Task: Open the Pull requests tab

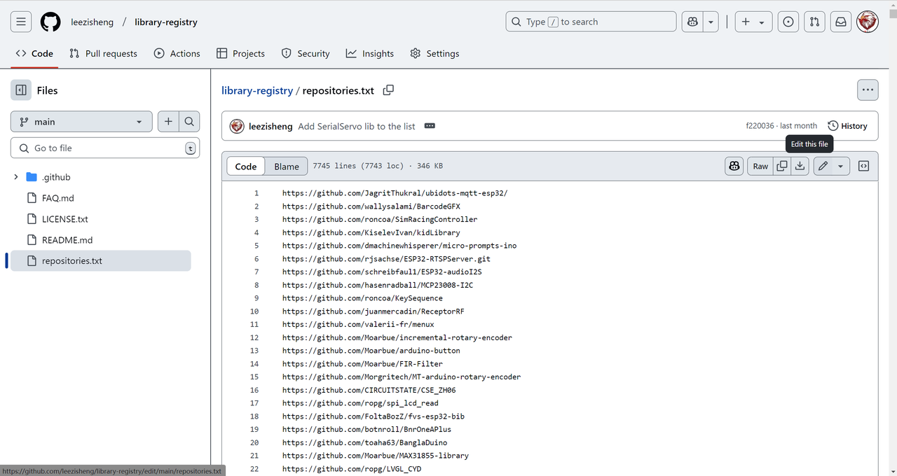Action: [x=103, y=53]
